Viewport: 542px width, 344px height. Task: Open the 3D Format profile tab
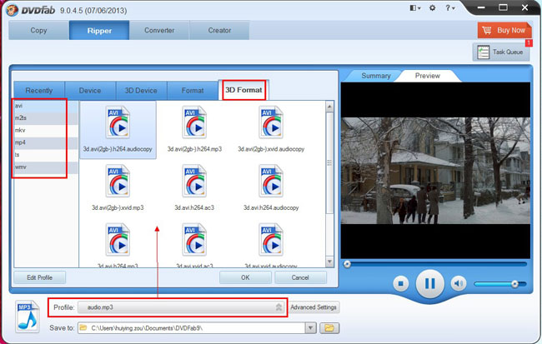(x=243, y=90)
